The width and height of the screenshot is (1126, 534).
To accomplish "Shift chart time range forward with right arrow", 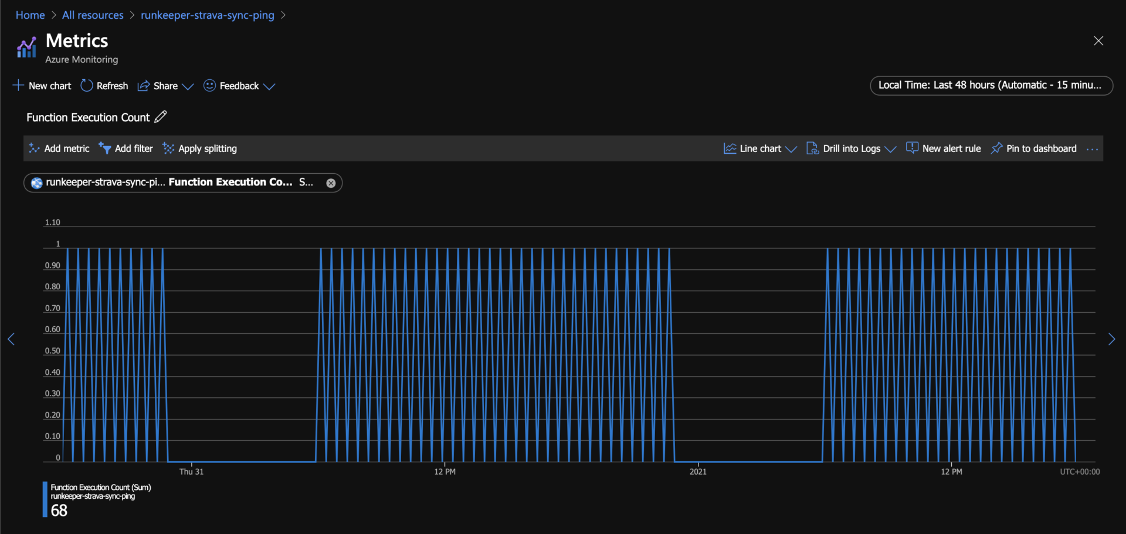I will 1111,339.
